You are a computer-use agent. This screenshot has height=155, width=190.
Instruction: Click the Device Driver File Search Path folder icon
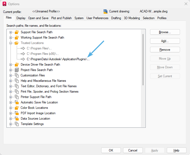click(17, 65)
